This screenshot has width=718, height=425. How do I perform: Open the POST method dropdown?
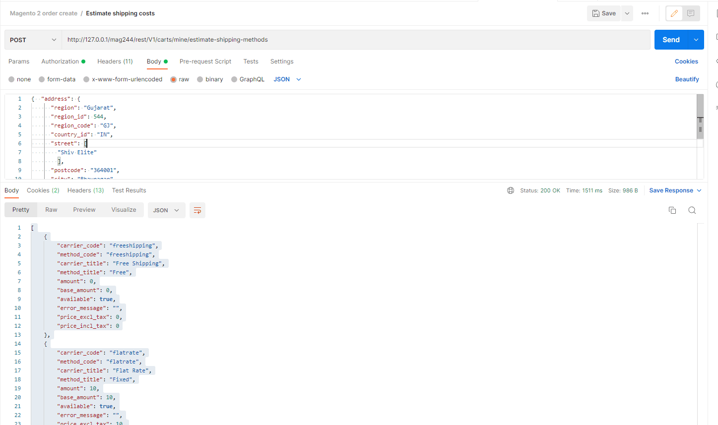pos(33,40)
